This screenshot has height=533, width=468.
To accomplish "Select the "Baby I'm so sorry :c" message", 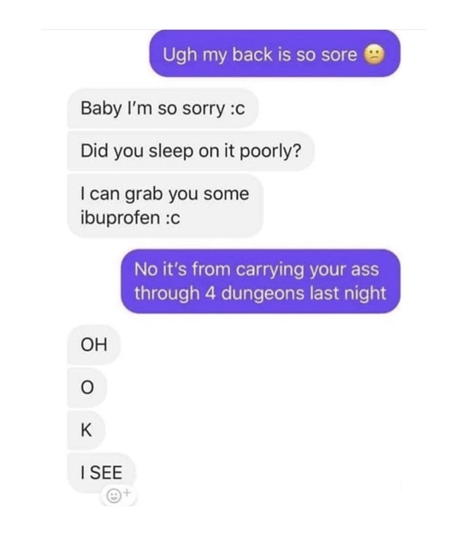I will [163, 109].
